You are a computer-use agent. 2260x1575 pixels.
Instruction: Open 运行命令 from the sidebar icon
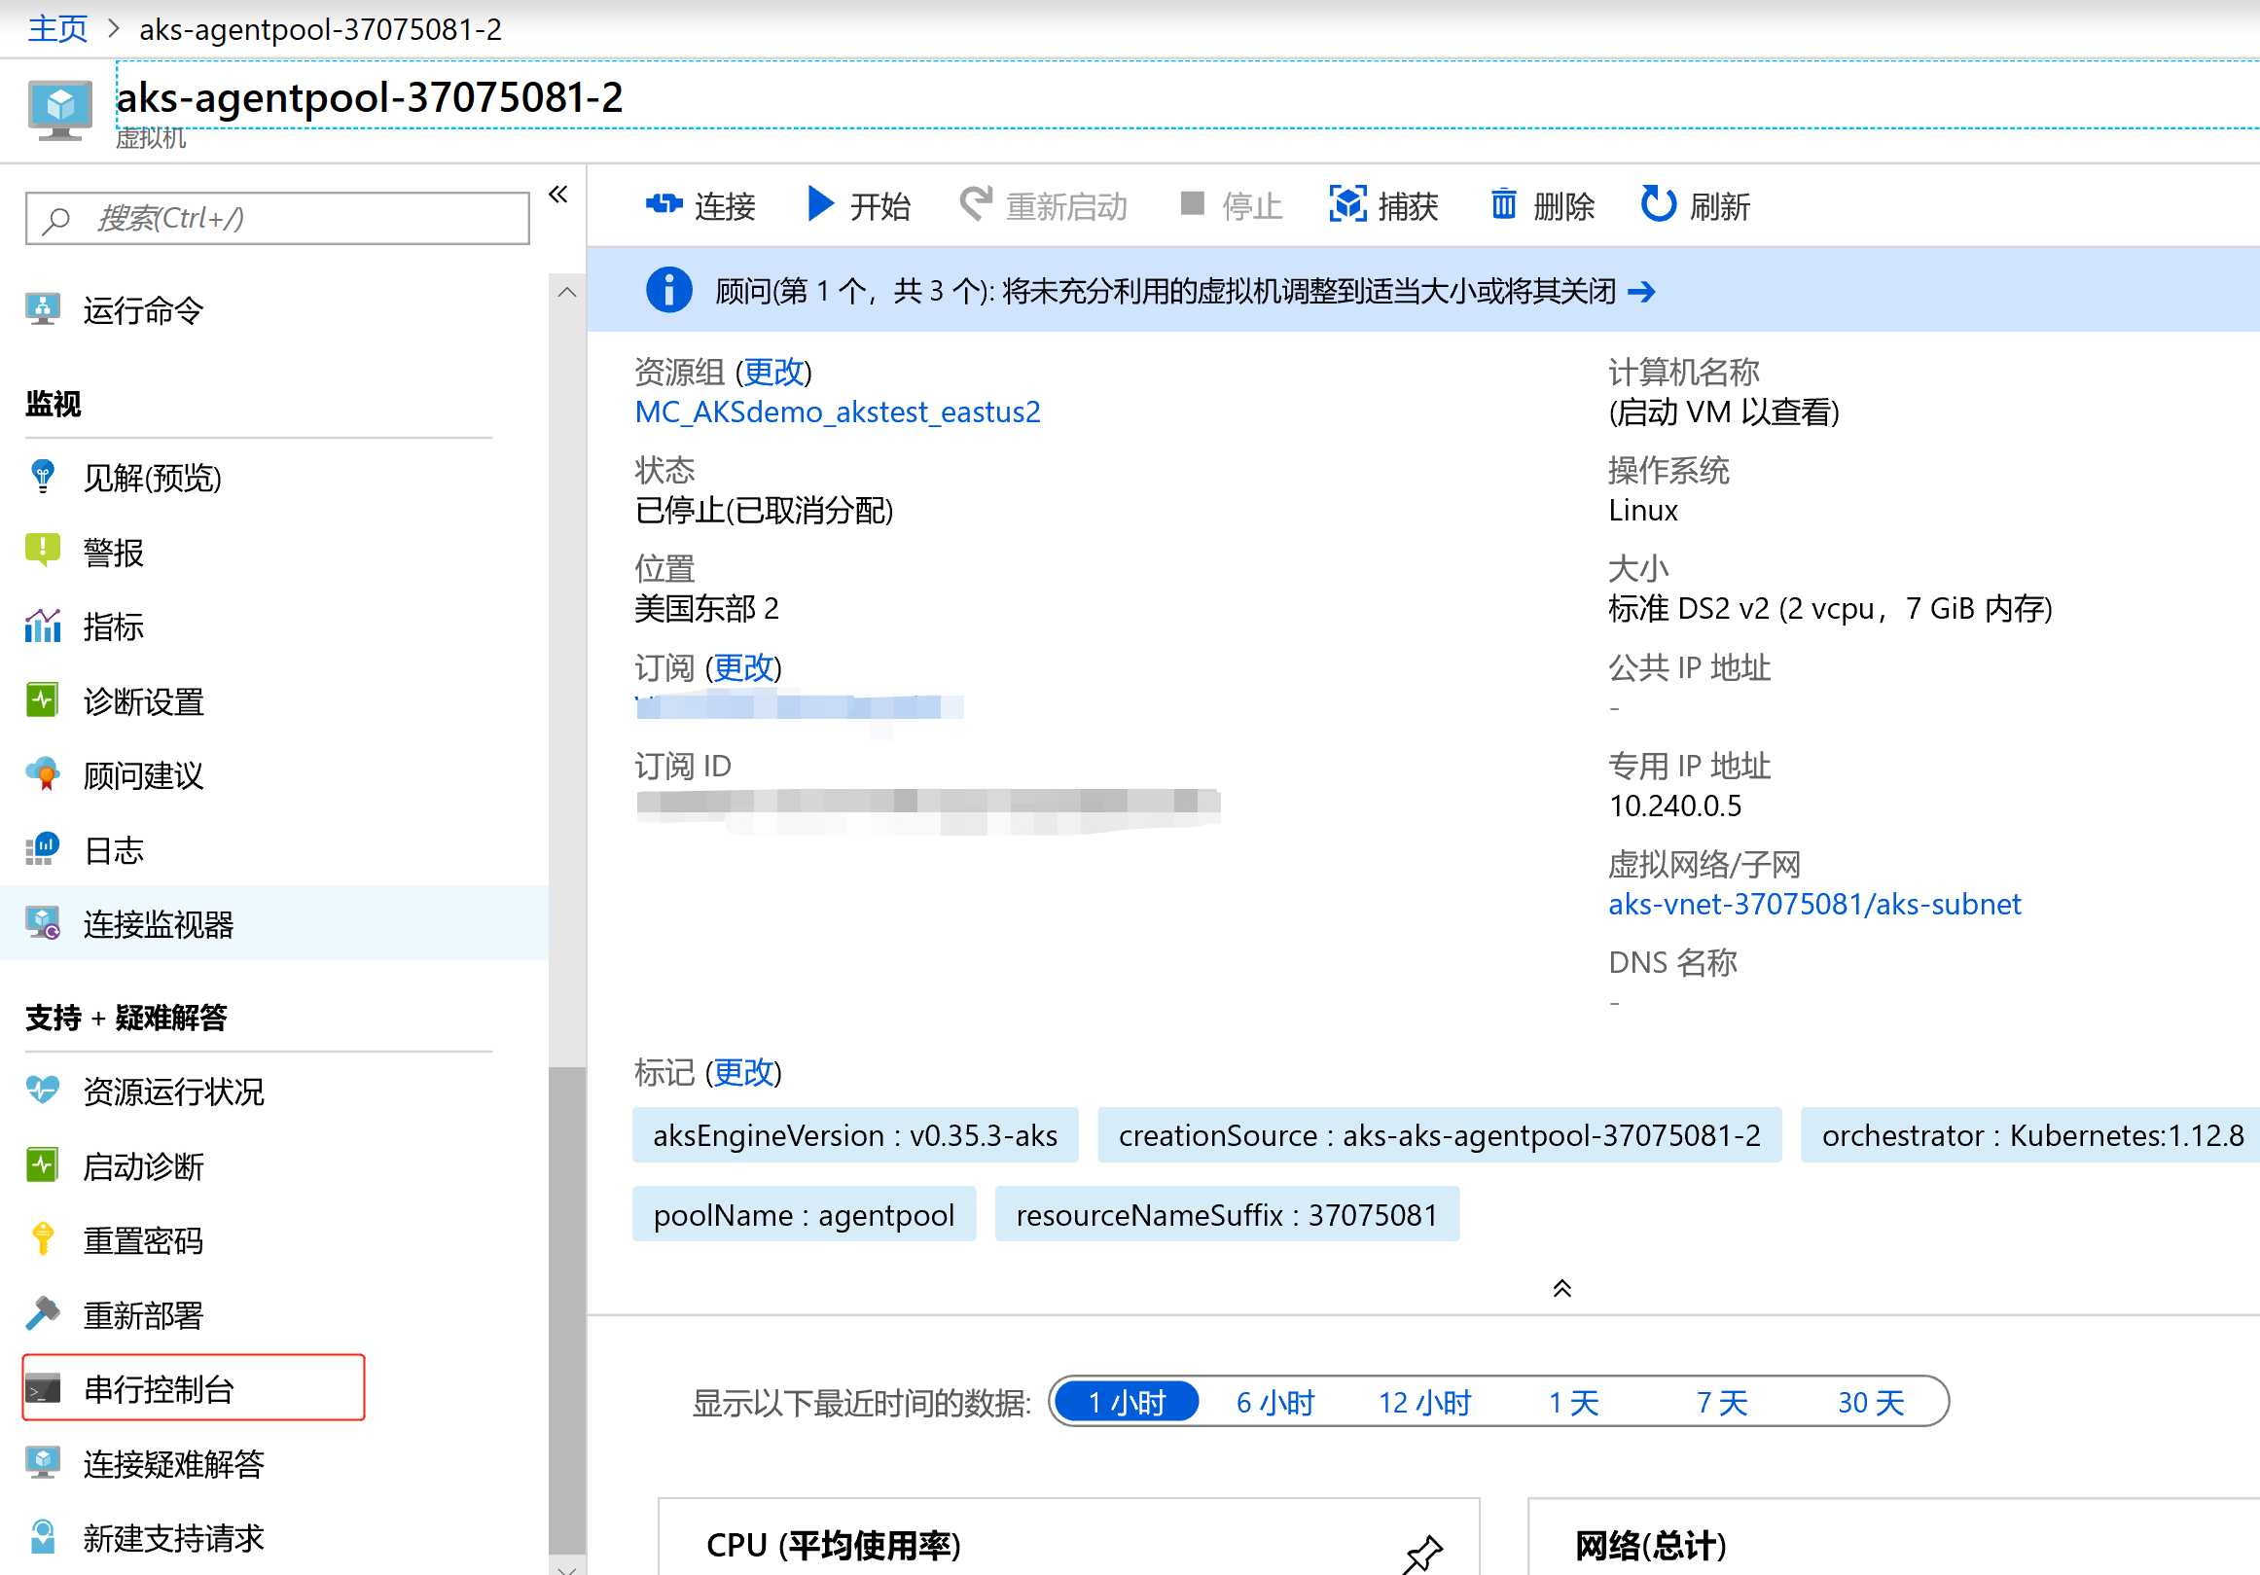[x=43, y=310]
